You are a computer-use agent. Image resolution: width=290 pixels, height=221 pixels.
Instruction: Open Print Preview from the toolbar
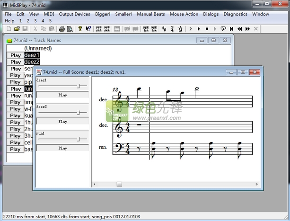(x=70, y=29)
